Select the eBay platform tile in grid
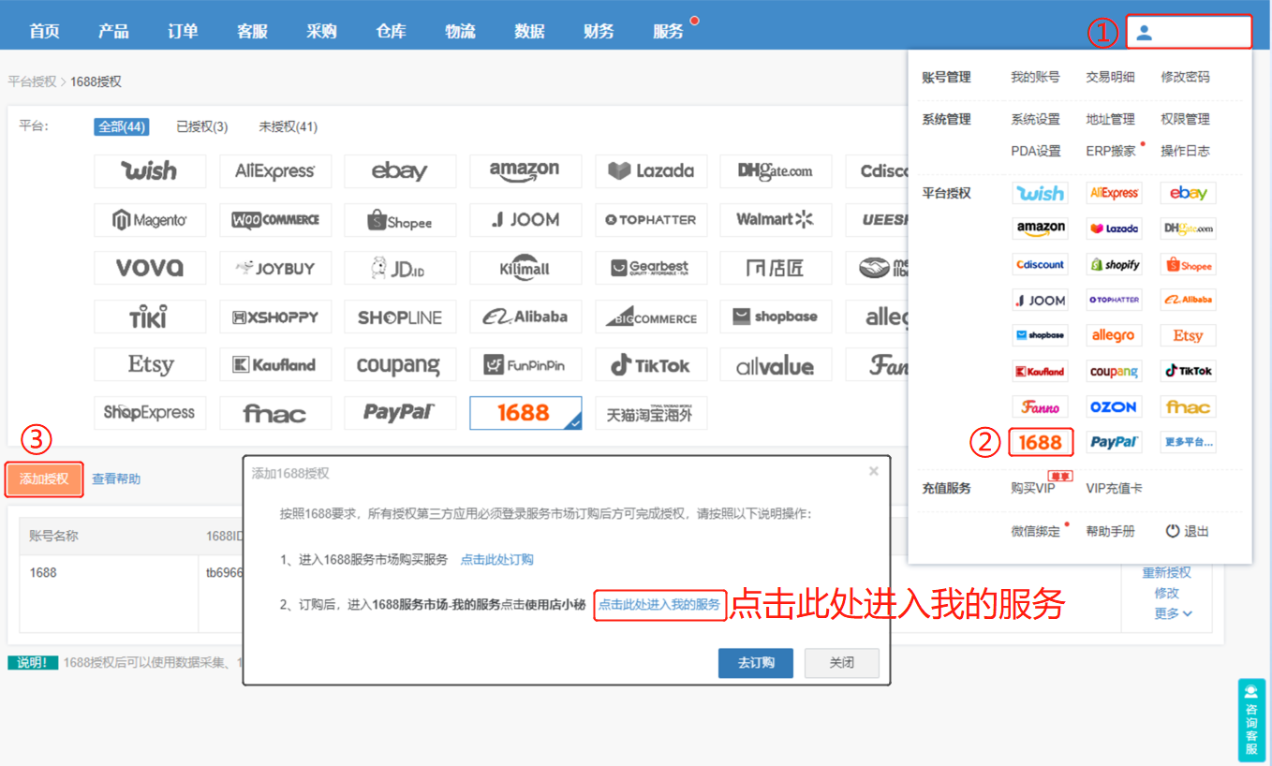Screen dimensions: 1272x766 coord(400,171)
